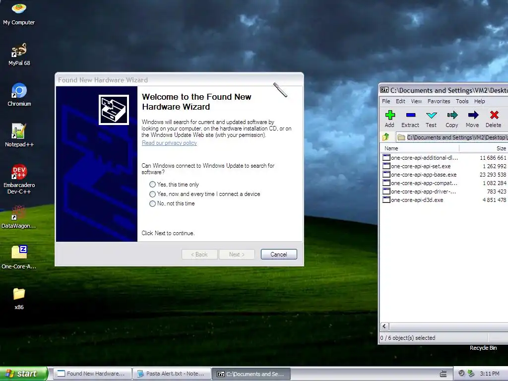Open the x86 folder icon
The image size is (508, 381).
(x=19, y=298)
